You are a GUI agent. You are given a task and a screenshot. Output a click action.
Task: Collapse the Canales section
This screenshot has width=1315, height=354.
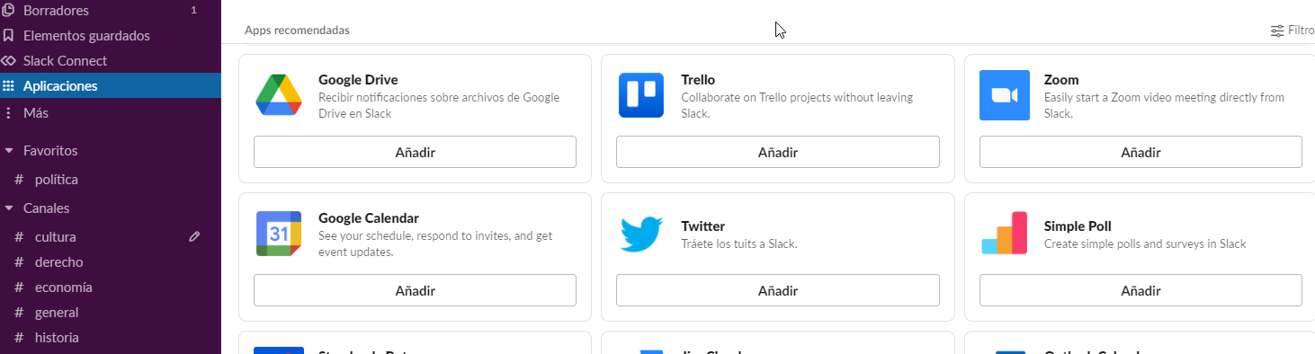coord(9,208)
